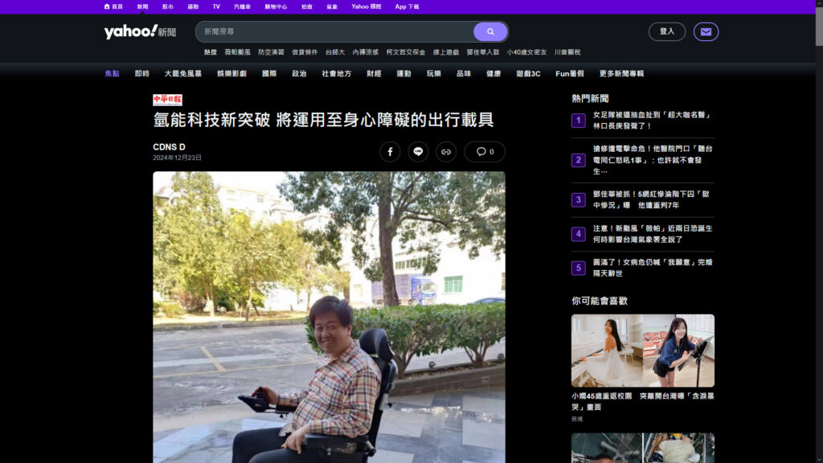Select the 財經 category tab

pyautogui.click(x=374, y=73)
